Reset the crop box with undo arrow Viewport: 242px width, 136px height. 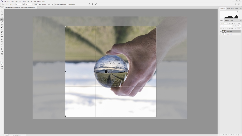click(x=89, y=4)
